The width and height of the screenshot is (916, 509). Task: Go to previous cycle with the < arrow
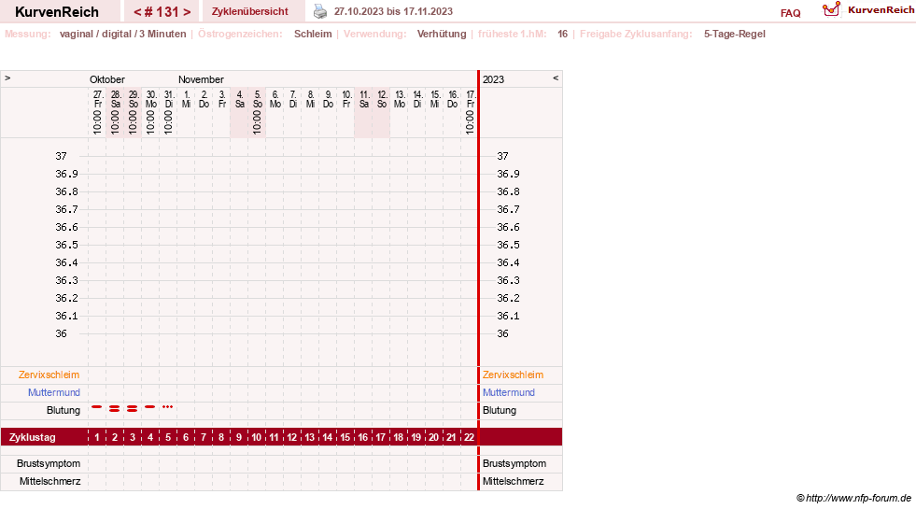tap(137, 12)
